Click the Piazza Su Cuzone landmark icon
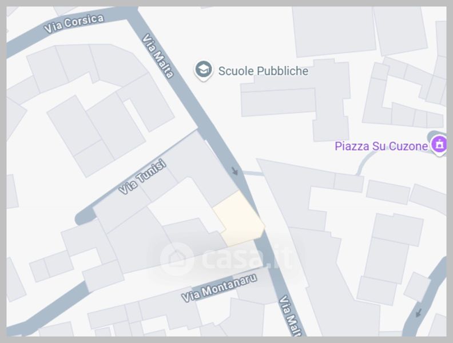453x343 pixels. pyautogui.click(x=439, y=145)
